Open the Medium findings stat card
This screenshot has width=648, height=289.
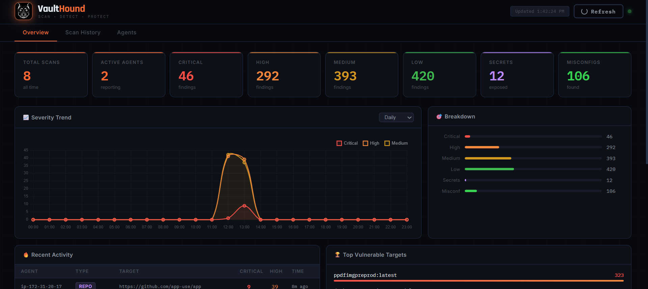[362, 75]
